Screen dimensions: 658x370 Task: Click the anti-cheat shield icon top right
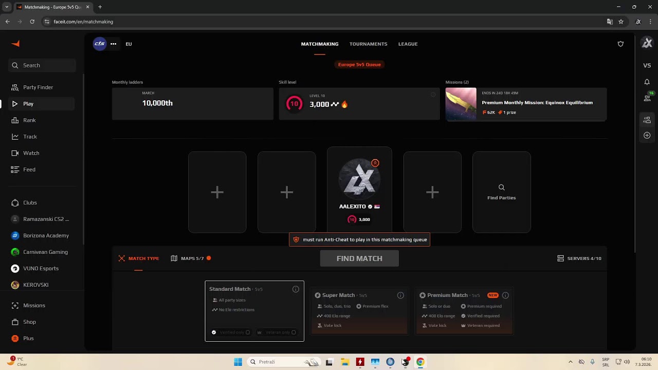pyautogui.click(x=620, y=44)
